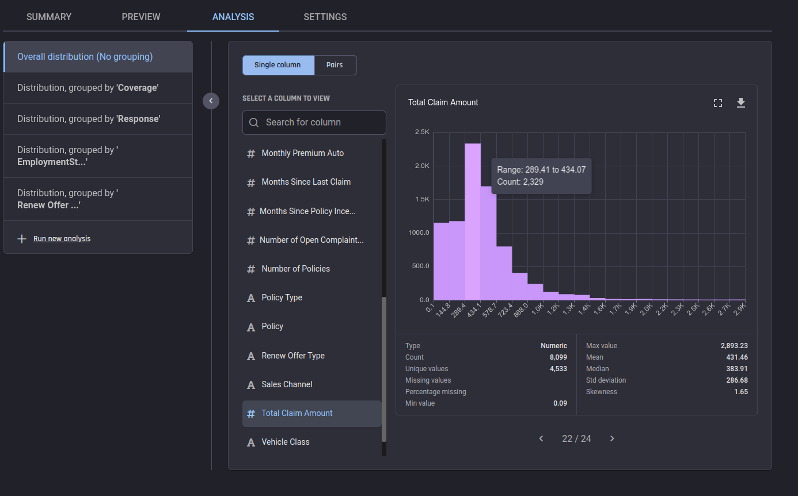Image resolution: width=798 pixels, height=496 pixels.
Task: Select the Sales Channel column
Action: point(311,384)
